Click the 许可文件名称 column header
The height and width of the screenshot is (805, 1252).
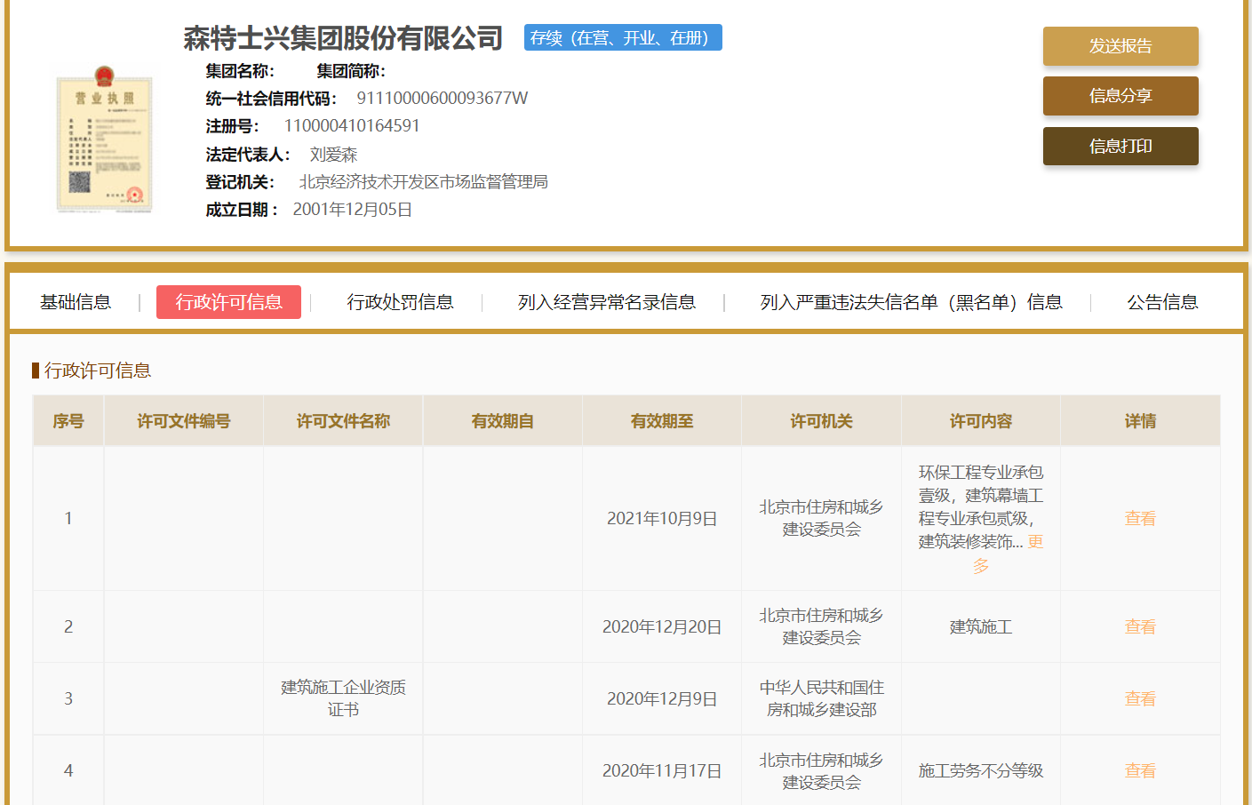click(x=343, y=421)
